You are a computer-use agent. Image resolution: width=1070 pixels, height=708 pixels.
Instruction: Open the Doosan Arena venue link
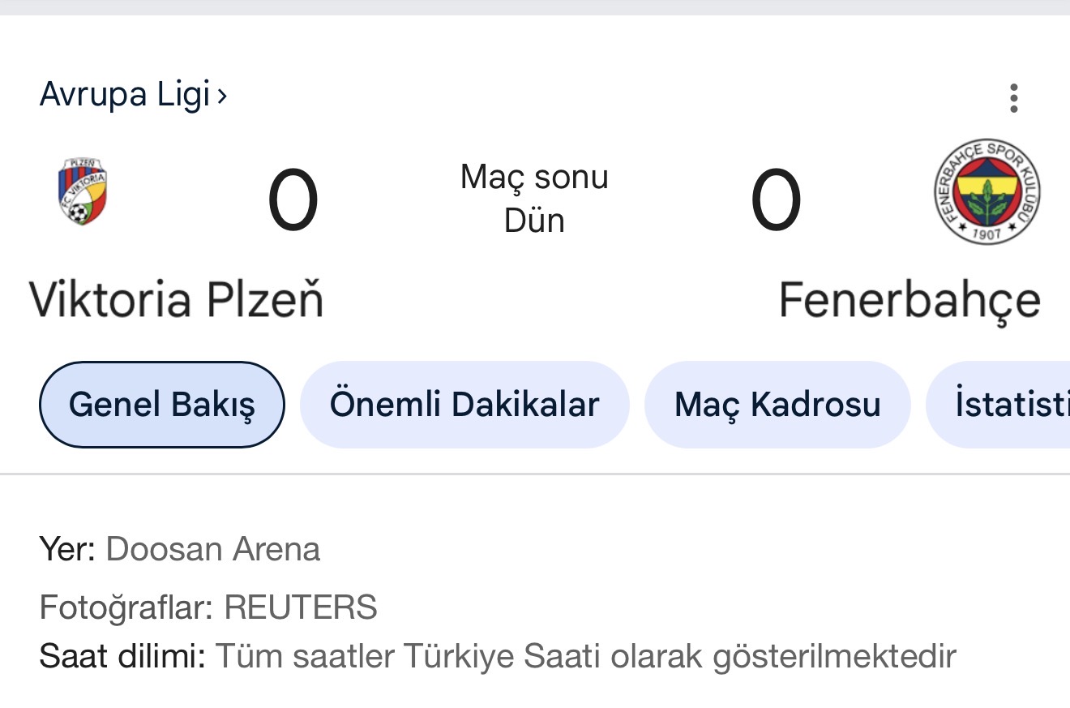(x=212, y=549)
